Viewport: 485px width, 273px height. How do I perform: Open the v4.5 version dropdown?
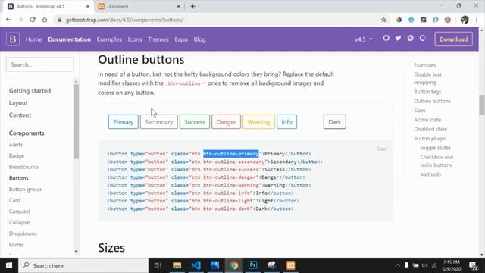364,39
